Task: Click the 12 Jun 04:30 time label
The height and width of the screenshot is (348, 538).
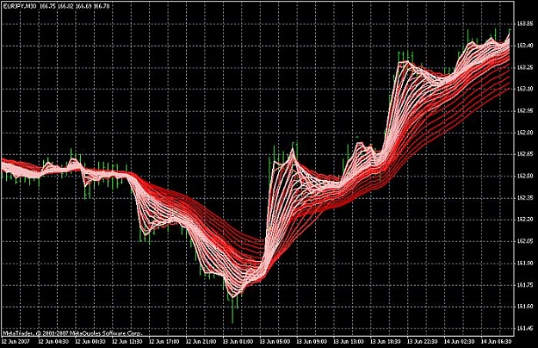Action: coord(53,342)
